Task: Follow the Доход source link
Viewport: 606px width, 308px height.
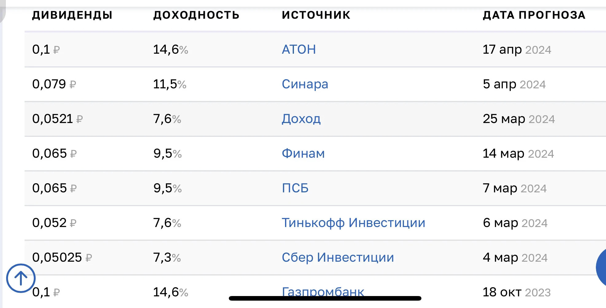Action: (301, 119)
